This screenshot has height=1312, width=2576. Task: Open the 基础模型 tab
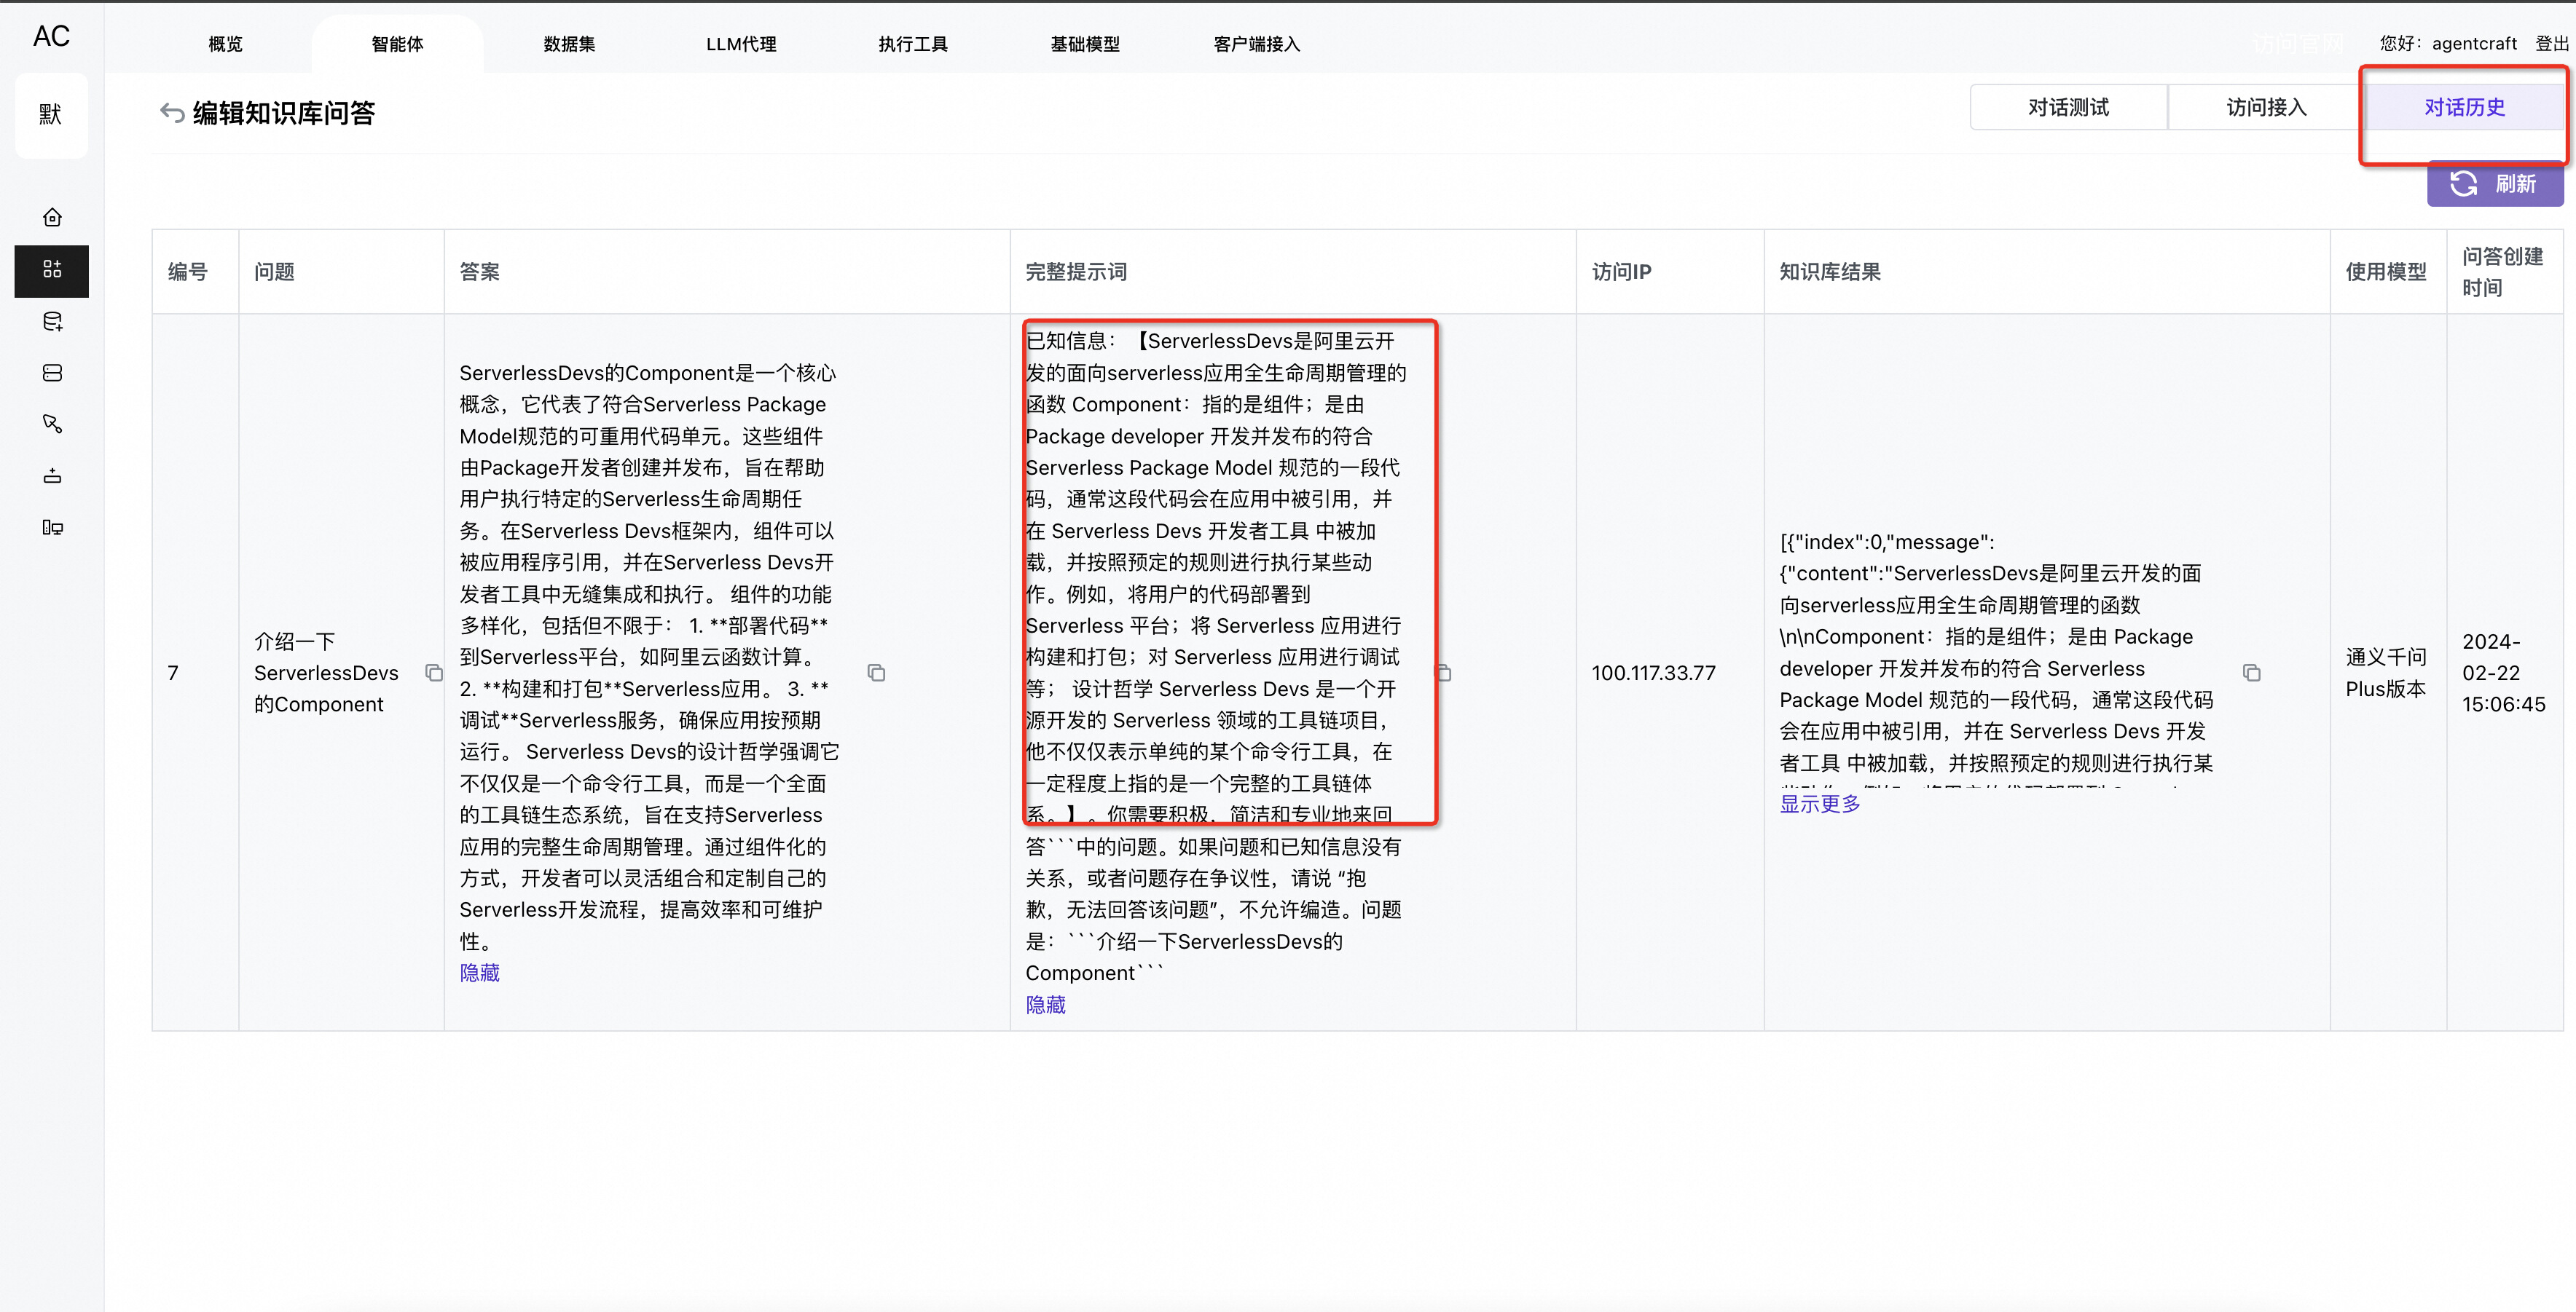click(x=1085, y=44)
